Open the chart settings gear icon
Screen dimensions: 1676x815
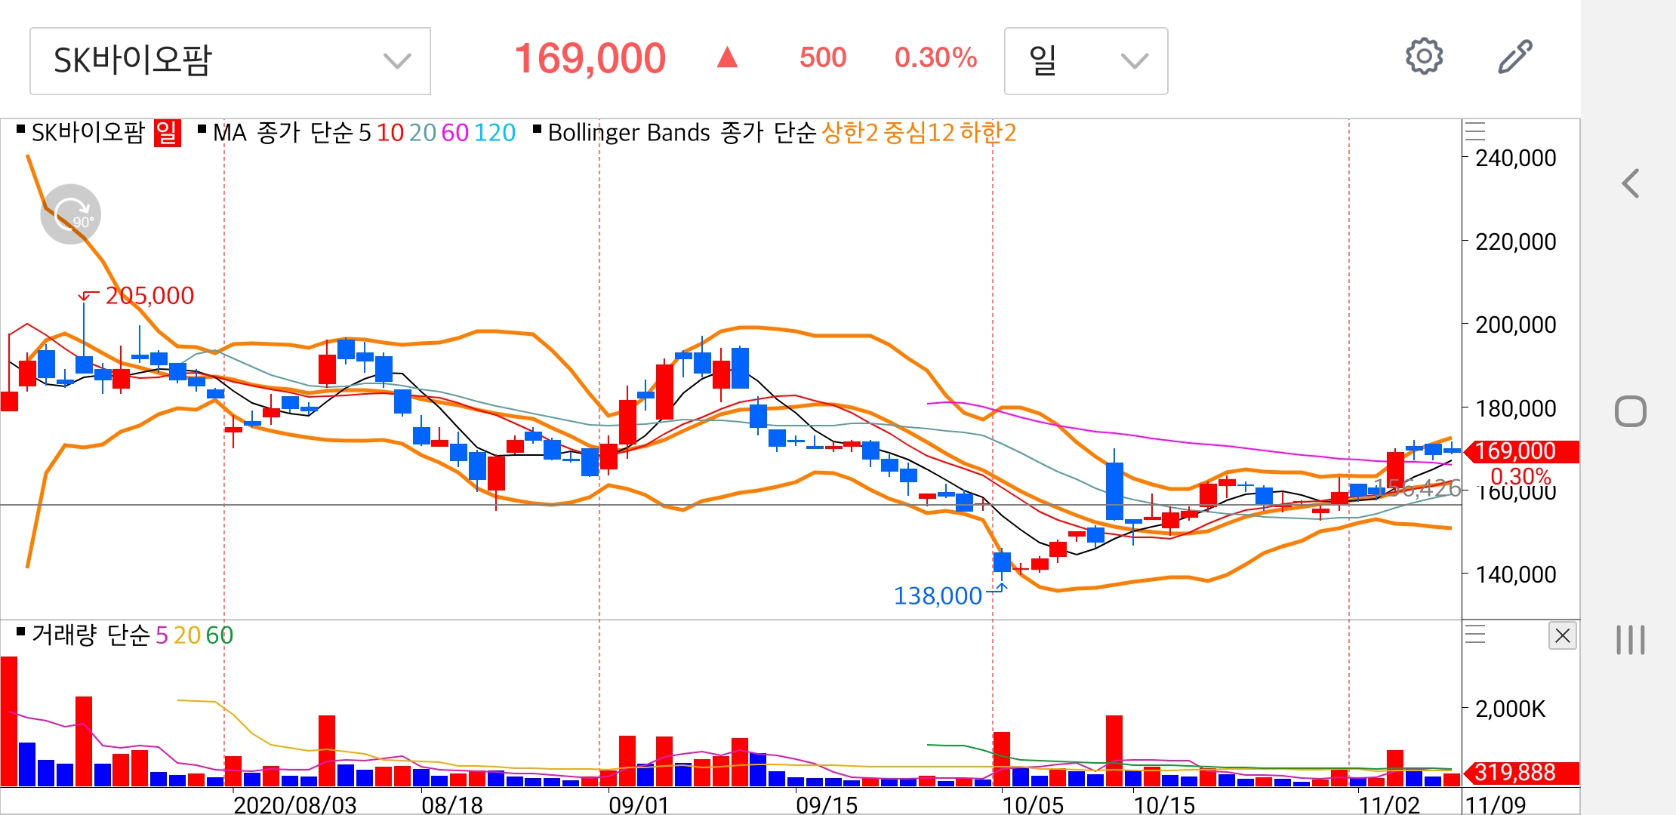click(x=1424, y=57)
